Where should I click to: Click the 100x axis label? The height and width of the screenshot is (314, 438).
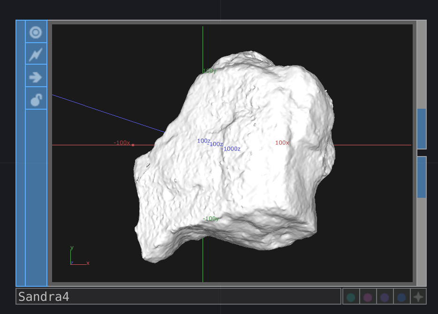click(x=282, y=142)
